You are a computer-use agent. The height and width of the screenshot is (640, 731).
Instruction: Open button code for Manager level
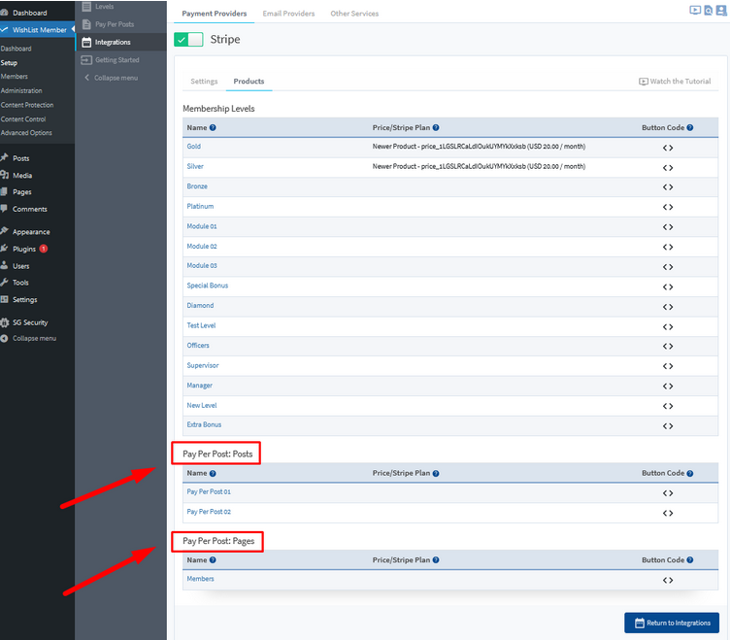(668, 387)
